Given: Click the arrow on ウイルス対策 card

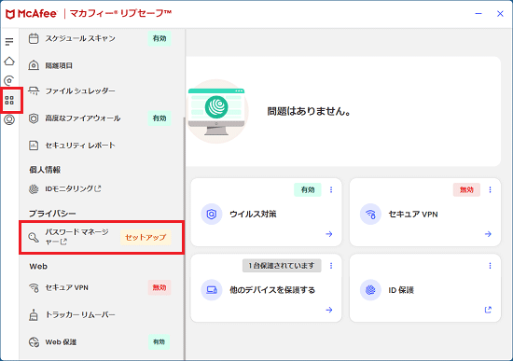Looking at the screenshot, I should pos(329,234).
